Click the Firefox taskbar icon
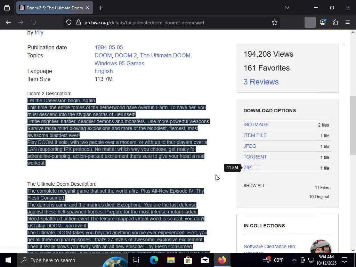This screenshot has height=267, width=356. point(222,260)
